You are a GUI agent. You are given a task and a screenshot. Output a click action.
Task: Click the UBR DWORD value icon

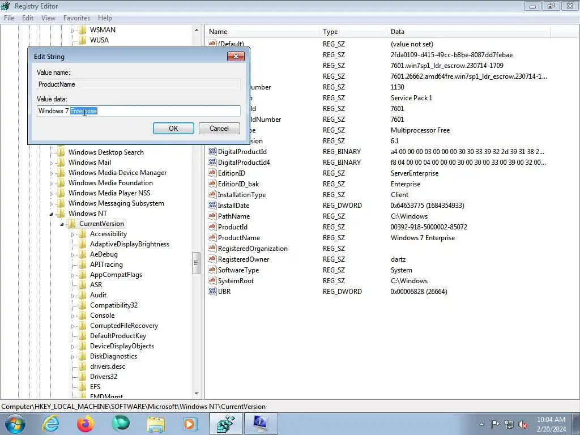[212, 291]
